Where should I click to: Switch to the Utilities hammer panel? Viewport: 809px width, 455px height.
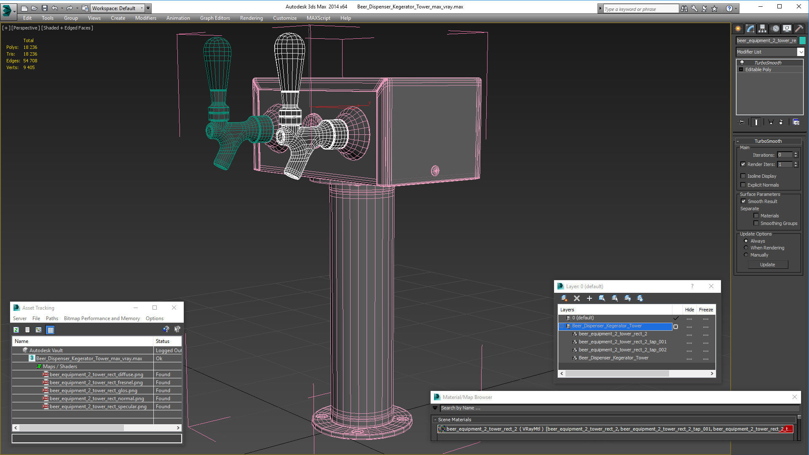click(x=799, y=29)
